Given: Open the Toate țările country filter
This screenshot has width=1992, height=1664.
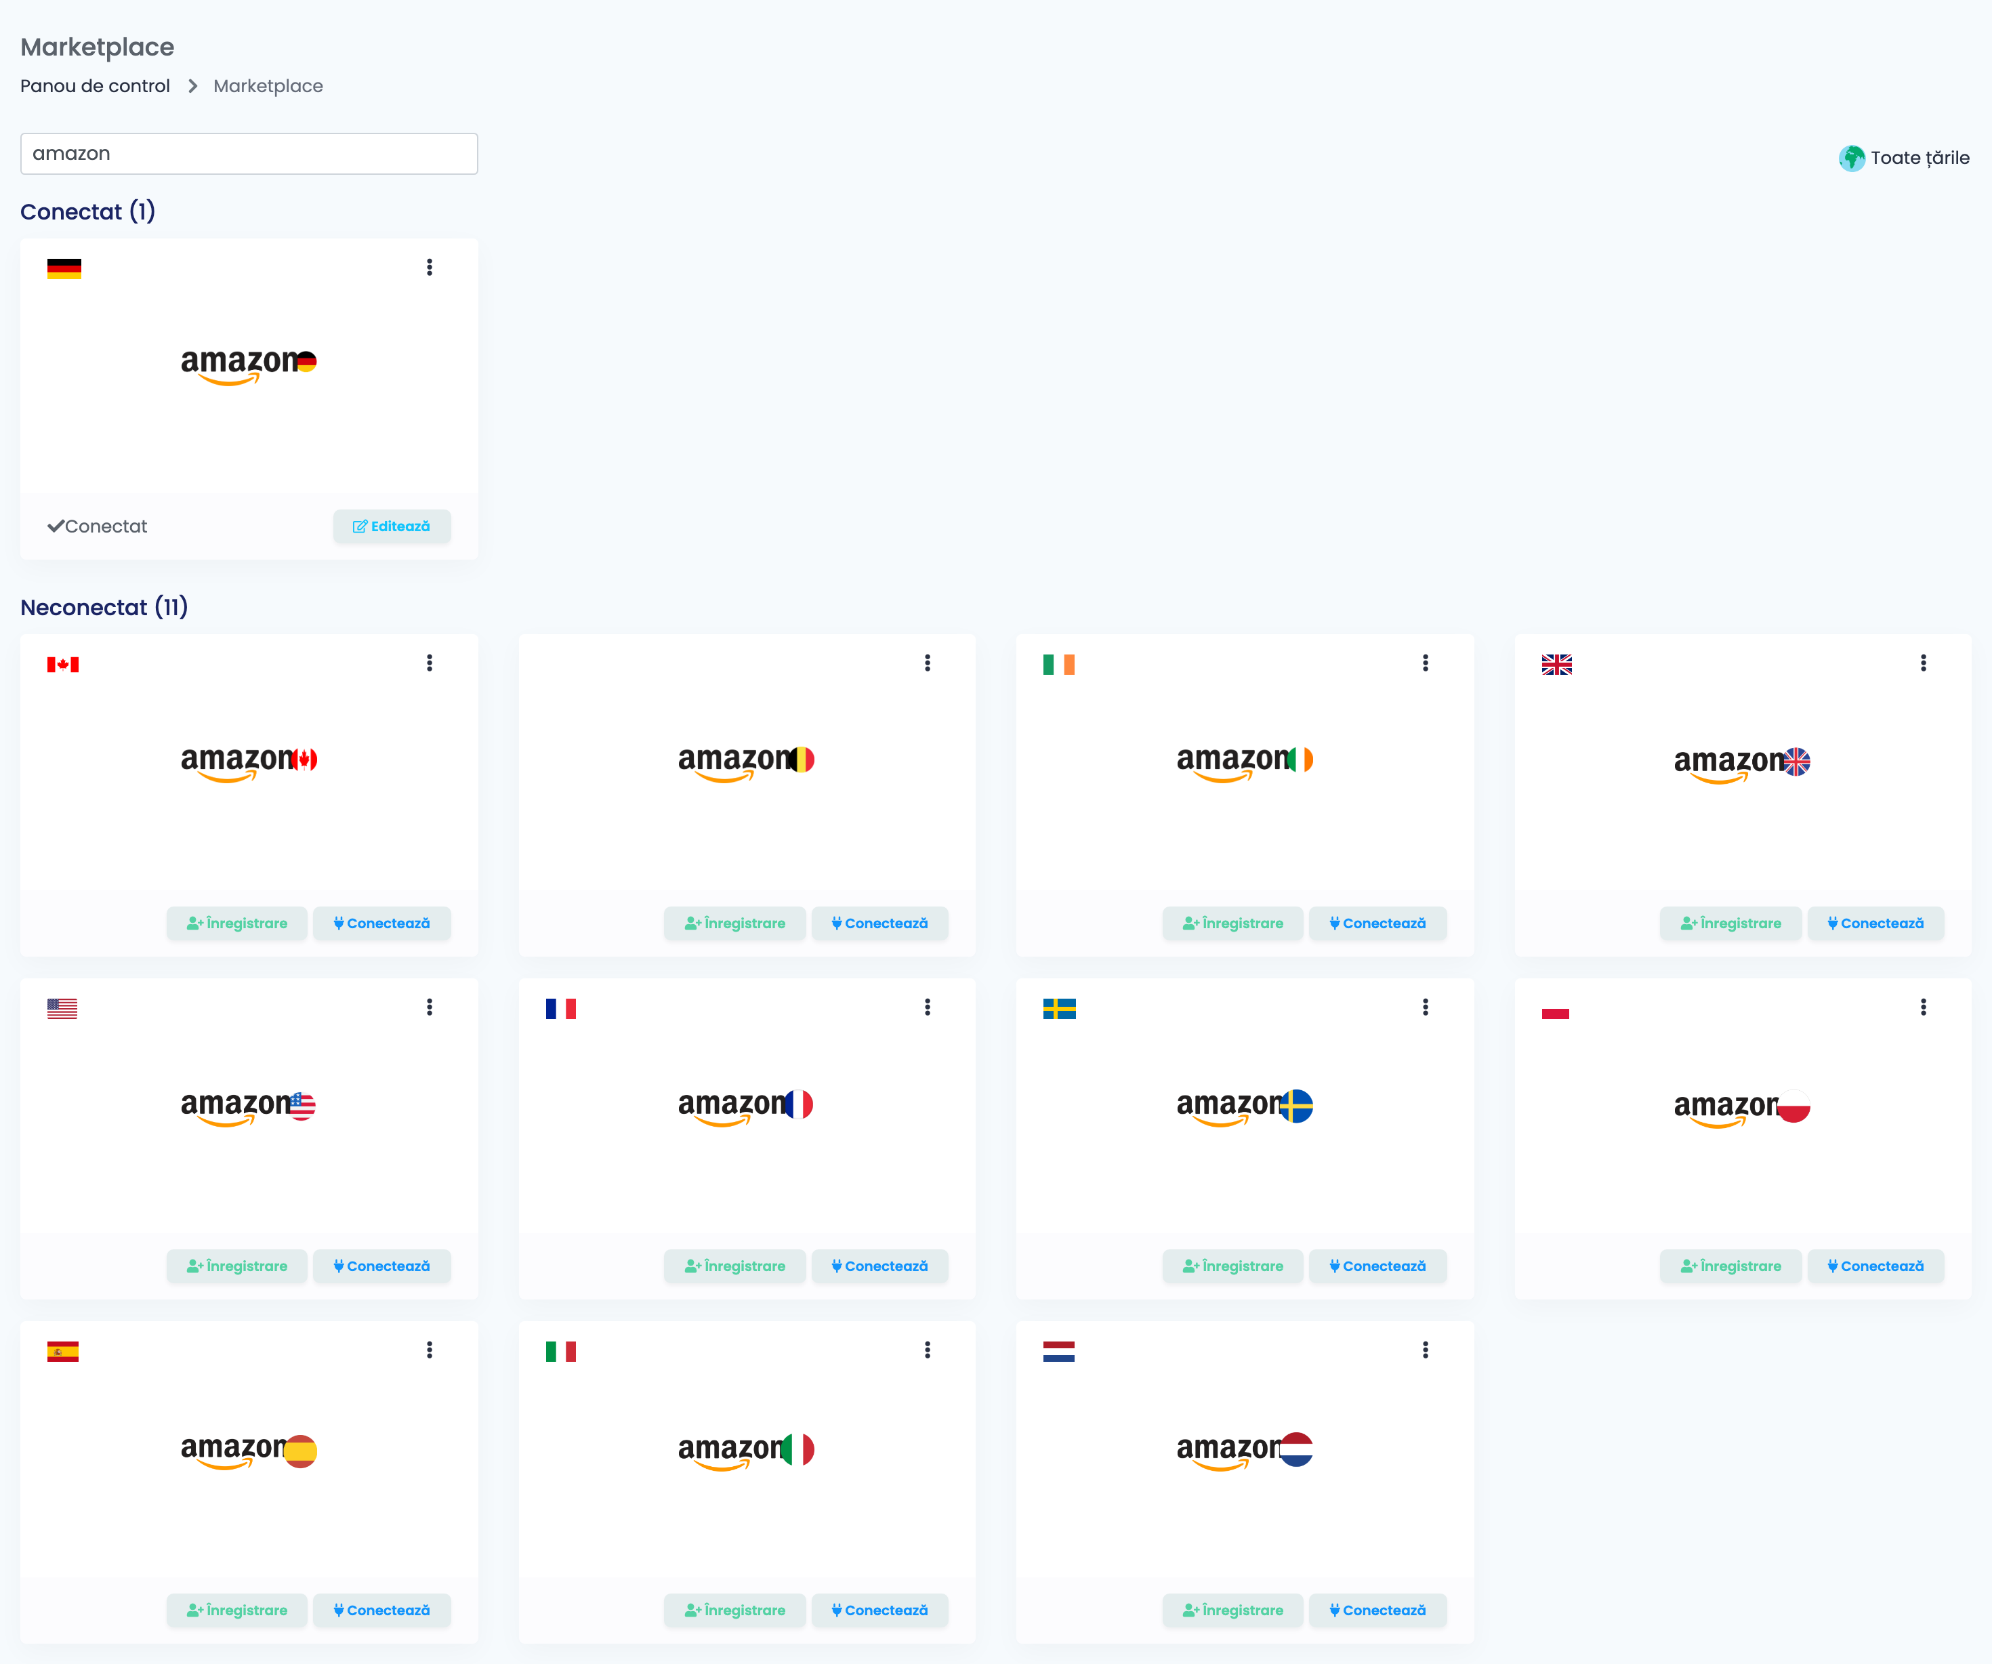Looking at the screenshot, I should coord(1904,159).
